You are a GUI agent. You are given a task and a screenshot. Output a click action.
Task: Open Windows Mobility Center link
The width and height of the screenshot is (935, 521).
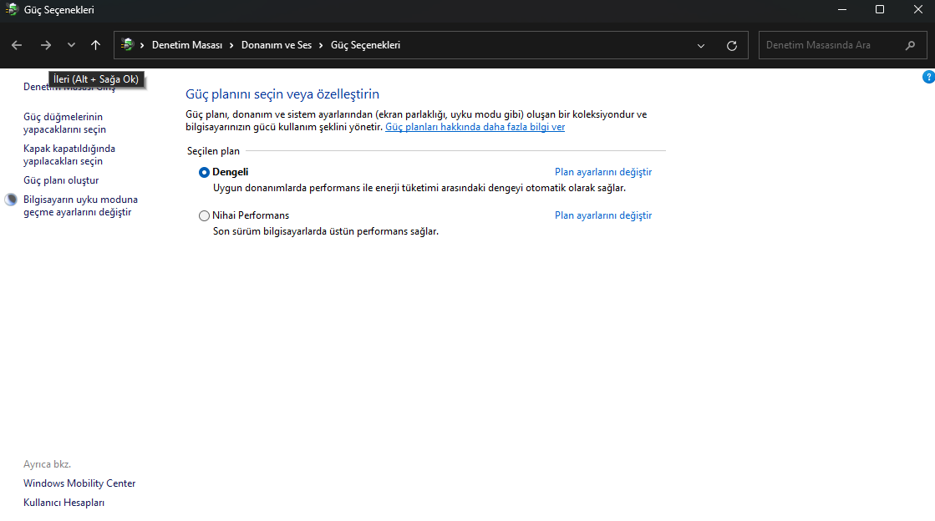click(x=79, y=483)
